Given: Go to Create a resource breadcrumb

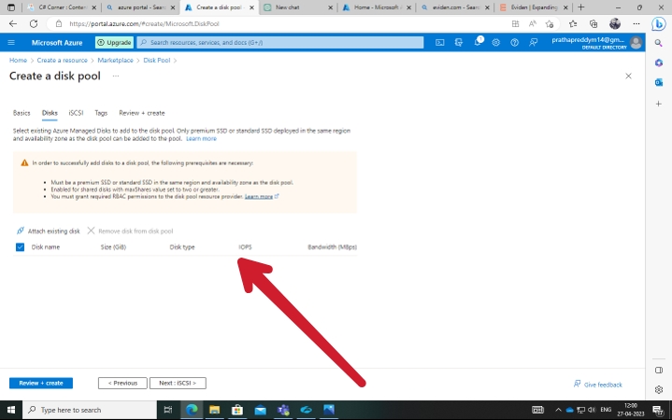Looking at the screenshot, I should click(62, 60).
